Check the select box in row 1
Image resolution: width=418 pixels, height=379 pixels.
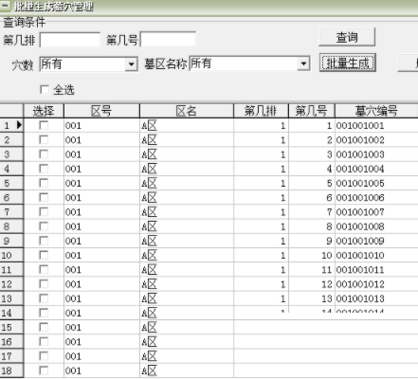[x=44, y=125]
